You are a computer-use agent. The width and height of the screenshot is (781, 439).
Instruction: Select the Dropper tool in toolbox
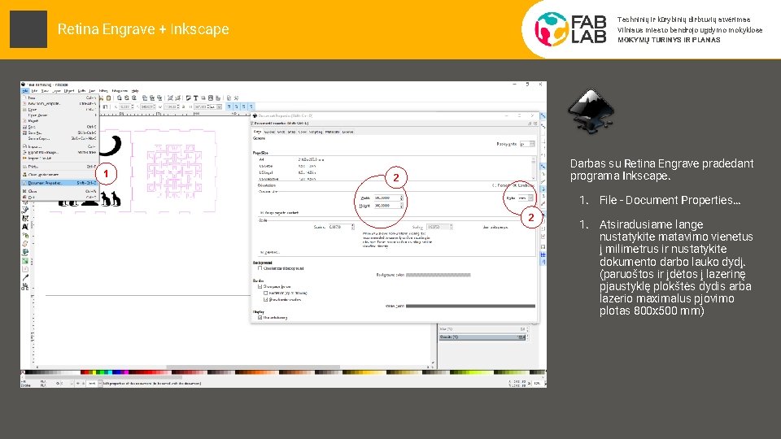[x=25, y=277]
